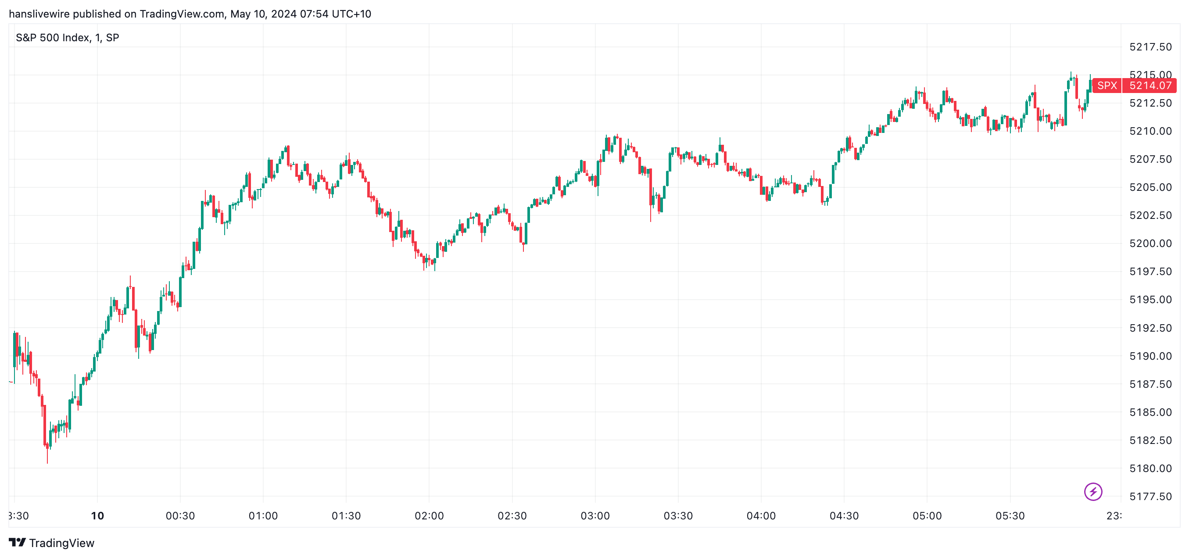1189x558 pixels.
Task: Click the S&P 500 Index chart title
Action: pyautogui.click(x=68, y=37)
